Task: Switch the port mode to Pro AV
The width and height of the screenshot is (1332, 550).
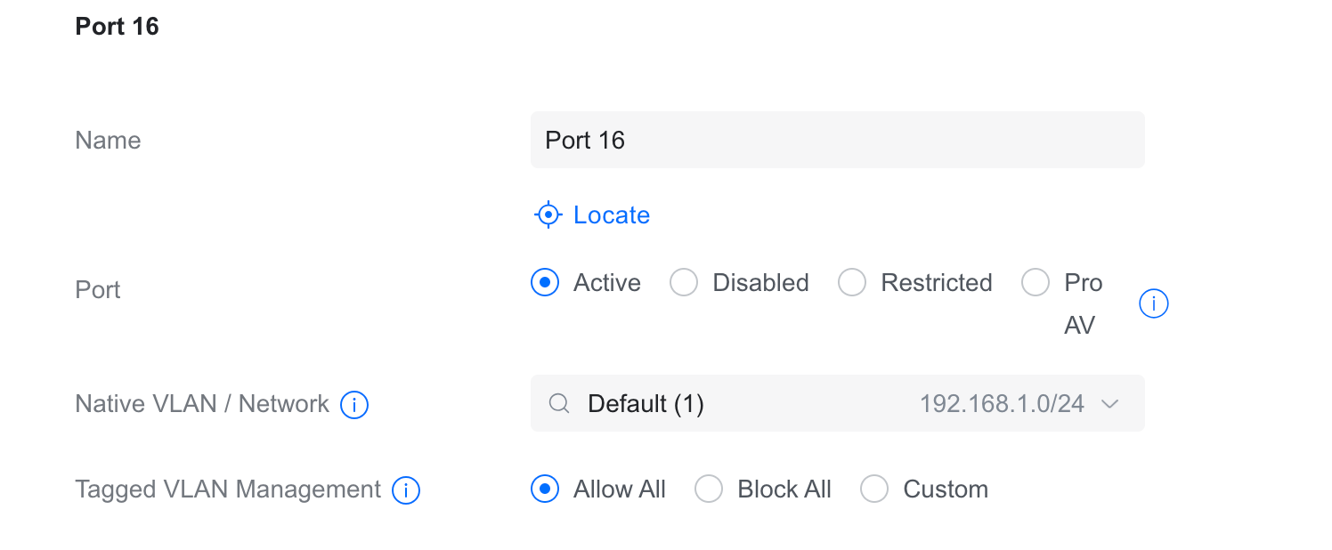Action: coord(1036,283)
